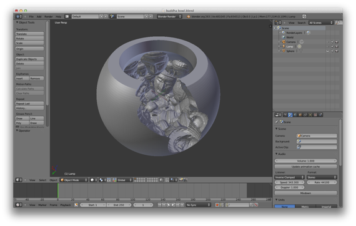Click the outliner editor type icon
Viewport: 356px width, 226px height.
[278, 22]
